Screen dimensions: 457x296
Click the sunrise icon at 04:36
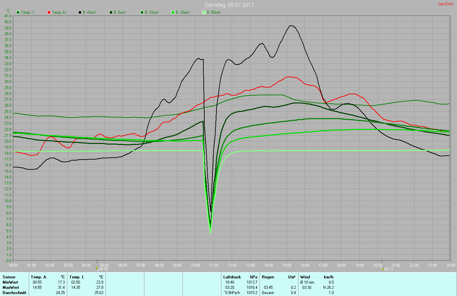(97, 269)
